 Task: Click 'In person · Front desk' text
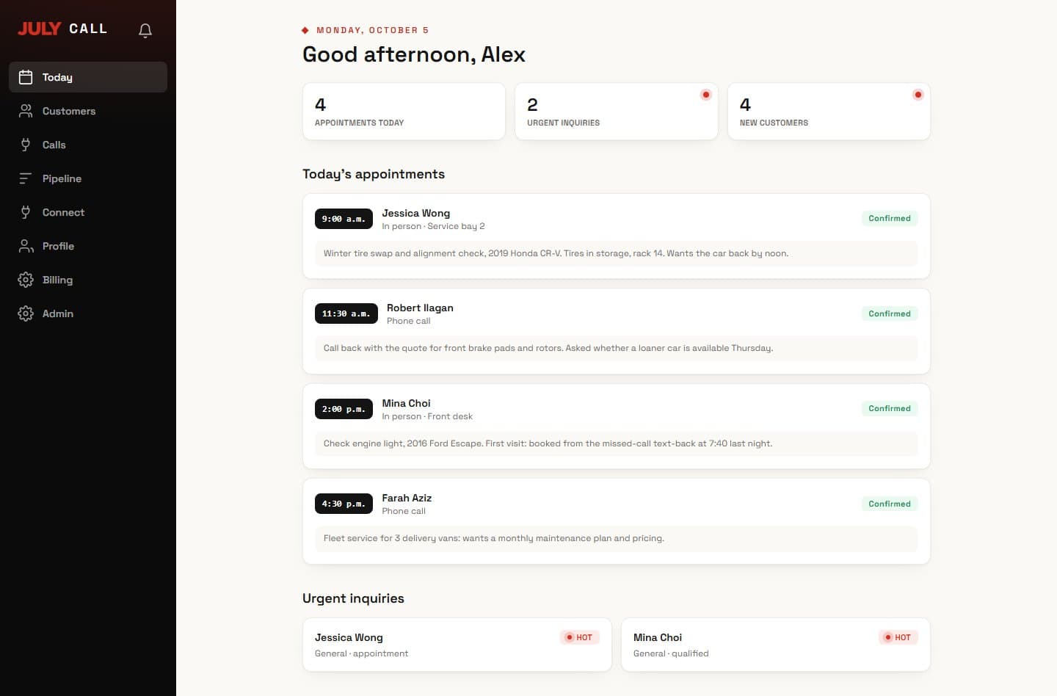point(427,416)
